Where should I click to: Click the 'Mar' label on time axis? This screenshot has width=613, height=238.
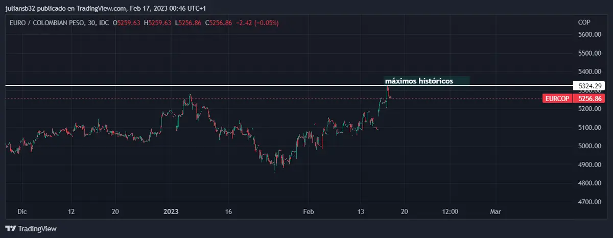click(494, 211)
